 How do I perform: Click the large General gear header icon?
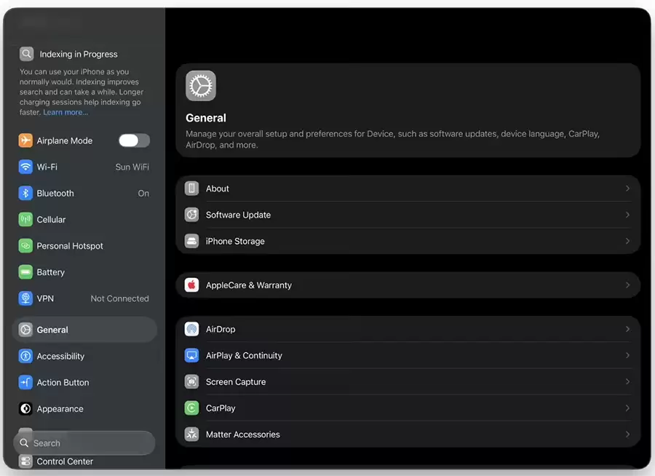[x=201, y=86]
